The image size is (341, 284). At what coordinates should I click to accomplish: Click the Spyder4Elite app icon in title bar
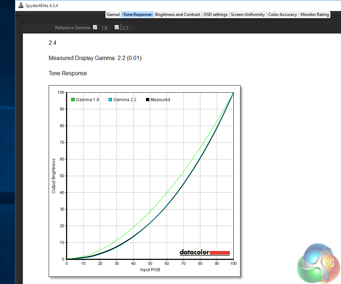coord(21,5)
